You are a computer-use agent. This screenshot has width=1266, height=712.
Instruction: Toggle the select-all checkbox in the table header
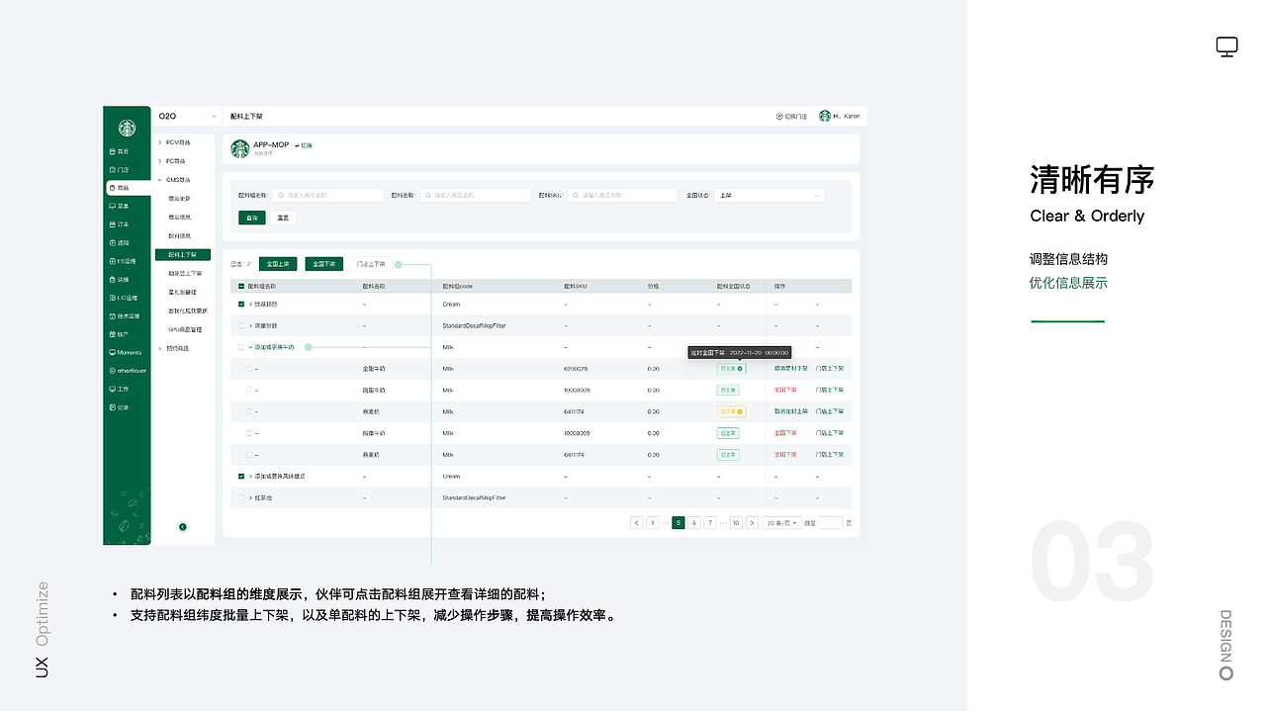coord(241,286)
